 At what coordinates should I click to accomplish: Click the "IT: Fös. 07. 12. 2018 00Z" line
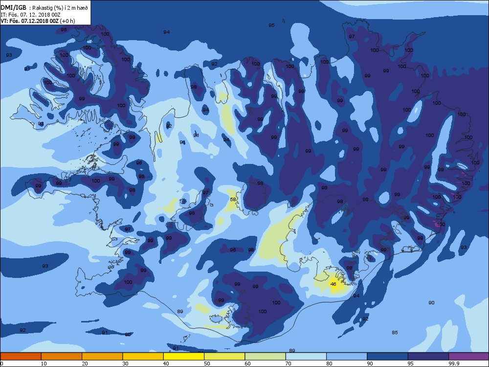30,15
